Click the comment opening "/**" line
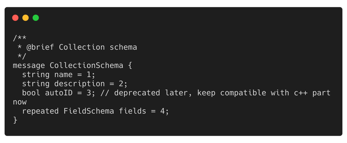 point(20,38)
